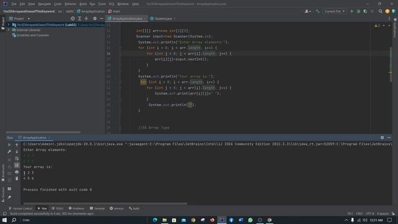Open the Services tool window
The width and height of the screenshot is (398, 224).
point(117,208)
